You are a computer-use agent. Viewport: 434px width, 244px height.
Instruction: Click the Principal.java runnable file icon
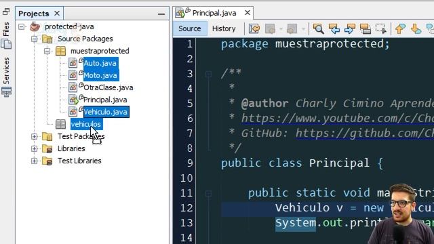[73, 100]
